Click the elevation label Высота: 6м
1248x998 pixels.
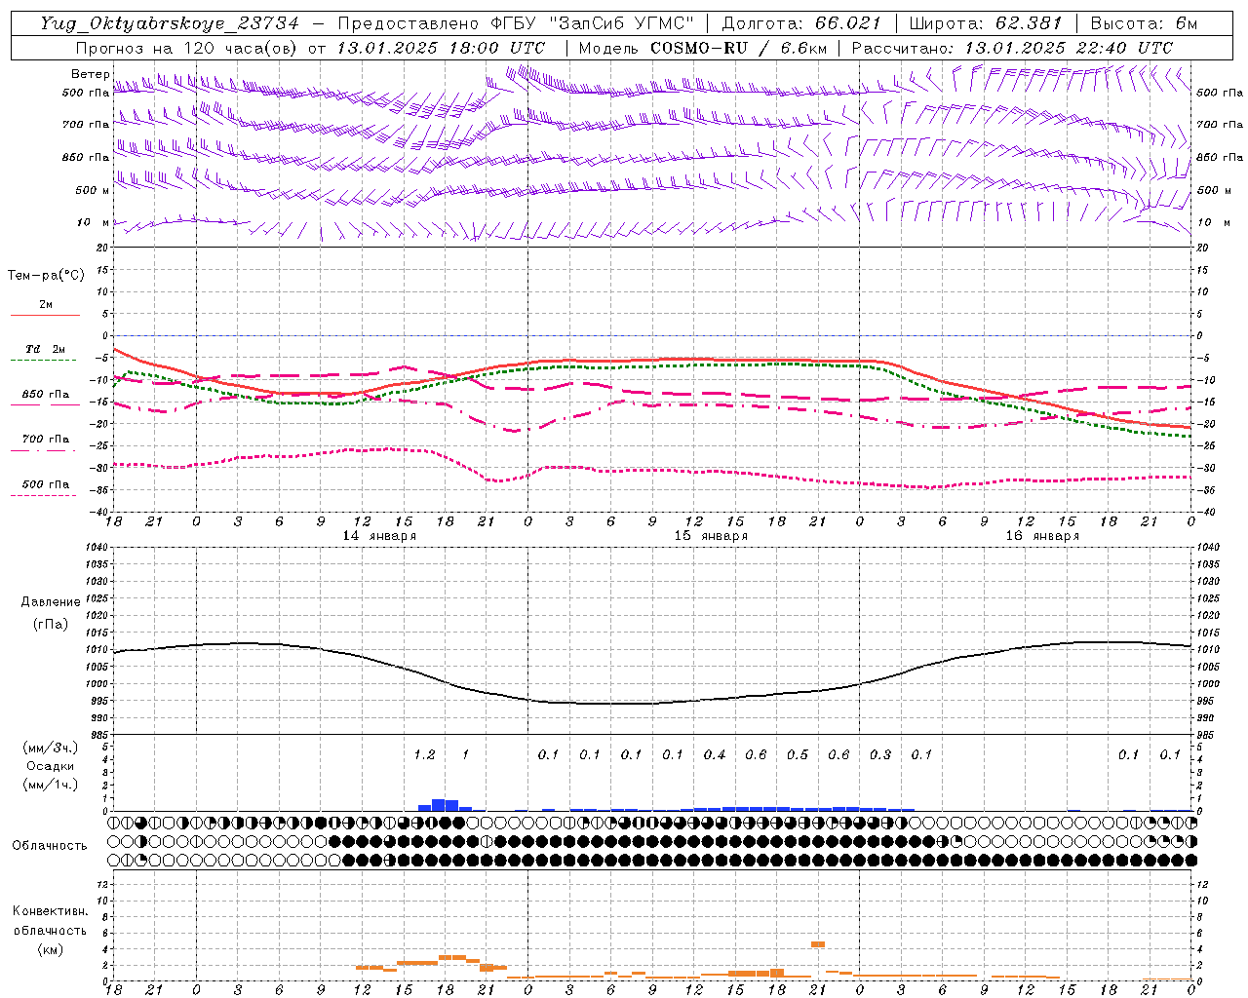tap(1143, 23)
